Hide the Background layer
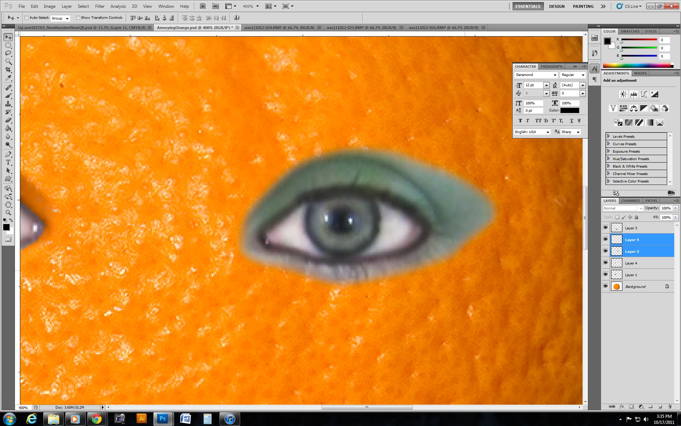681x426 pixels. pyautogui.click(x=606, y=286)
